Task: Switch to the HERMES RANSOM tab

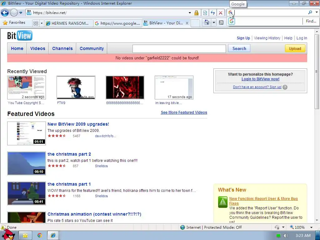Action: click(69, 23)
